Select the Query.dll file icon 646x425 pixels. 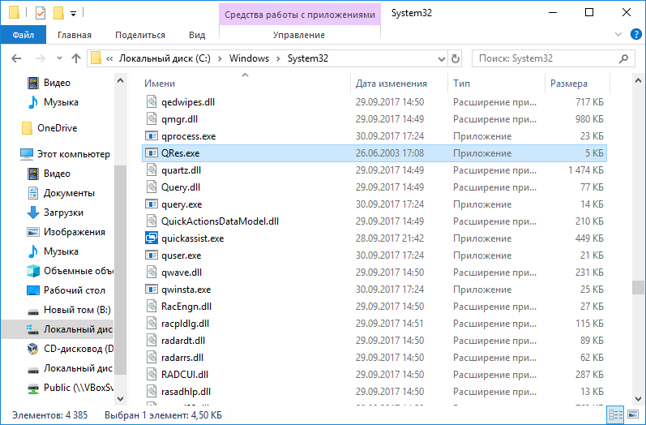coord(152,187)
